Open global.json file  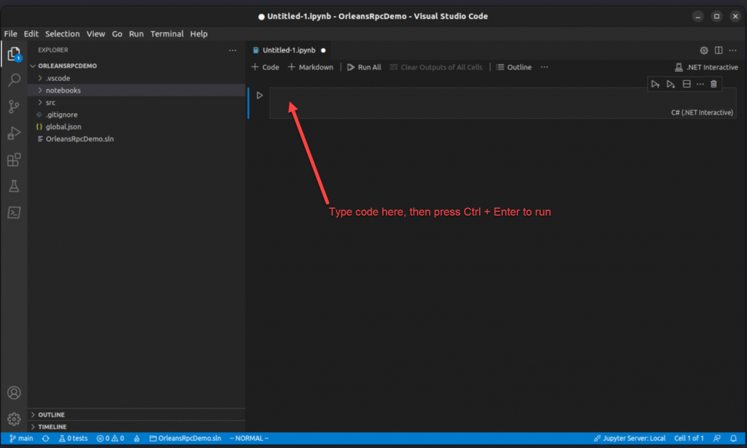63,127
